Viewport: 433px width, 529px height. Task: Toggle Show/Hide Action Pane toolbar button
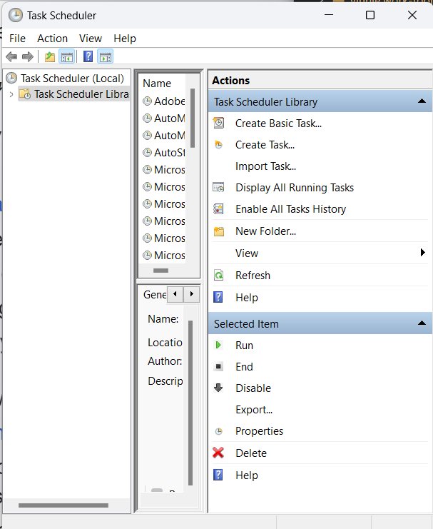tap(105, 57)
